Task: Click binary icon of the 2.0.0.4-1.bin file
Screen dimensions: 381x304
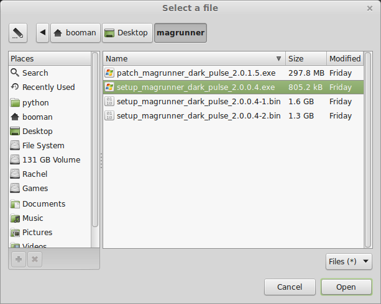Action: coord(109,101)
